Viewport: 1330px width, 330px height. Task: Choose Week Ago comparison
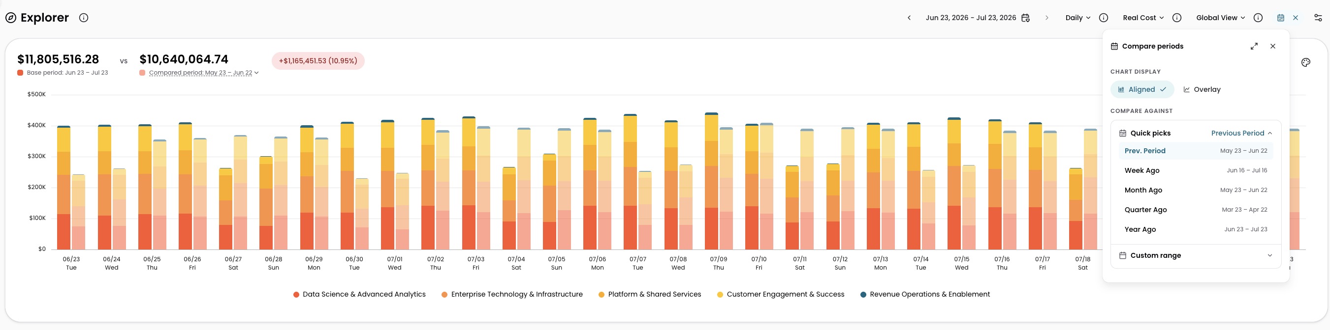pyautogui.click(x=1196, y=170)
